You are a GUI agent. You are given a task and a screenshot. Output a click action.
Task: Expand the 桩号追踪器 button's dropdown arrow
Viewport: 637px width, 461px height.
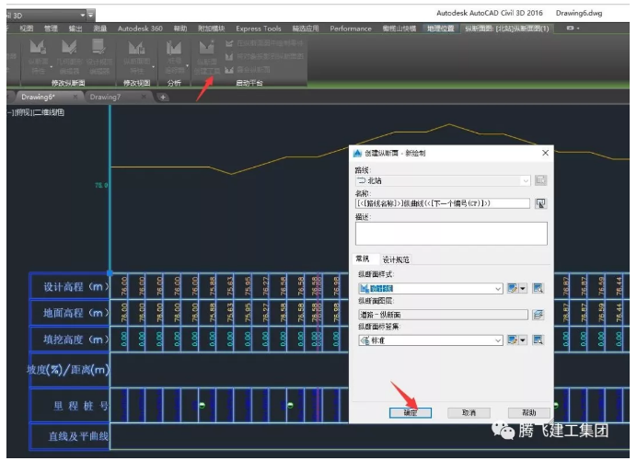187,66
